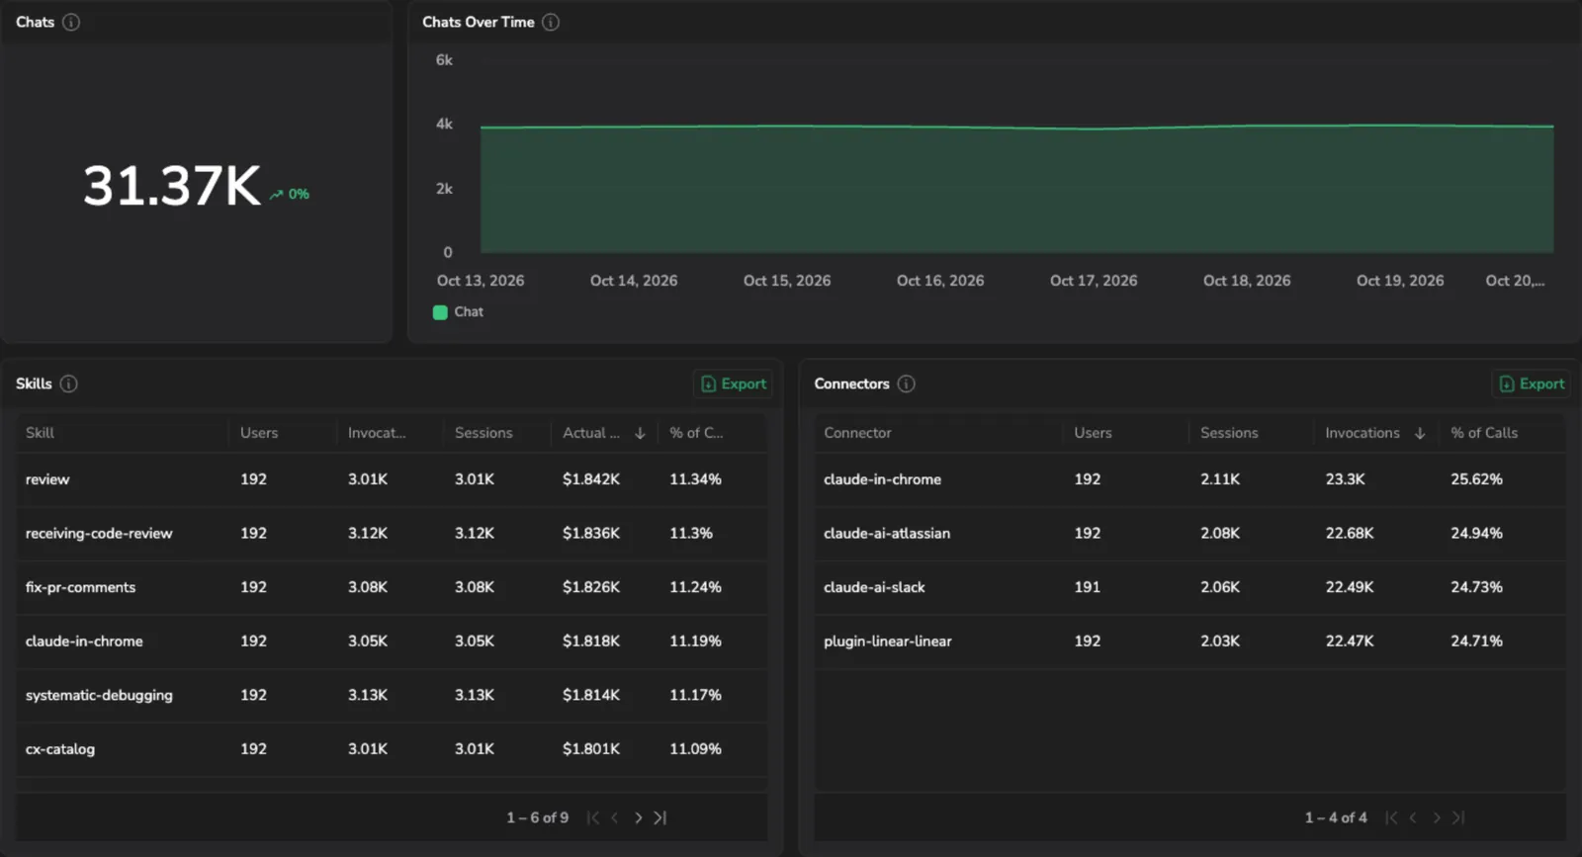Sort Skills table by Users column
The height and width of the screenshot is (857, 1582).
pyautogui.click(x=259, y=433)
